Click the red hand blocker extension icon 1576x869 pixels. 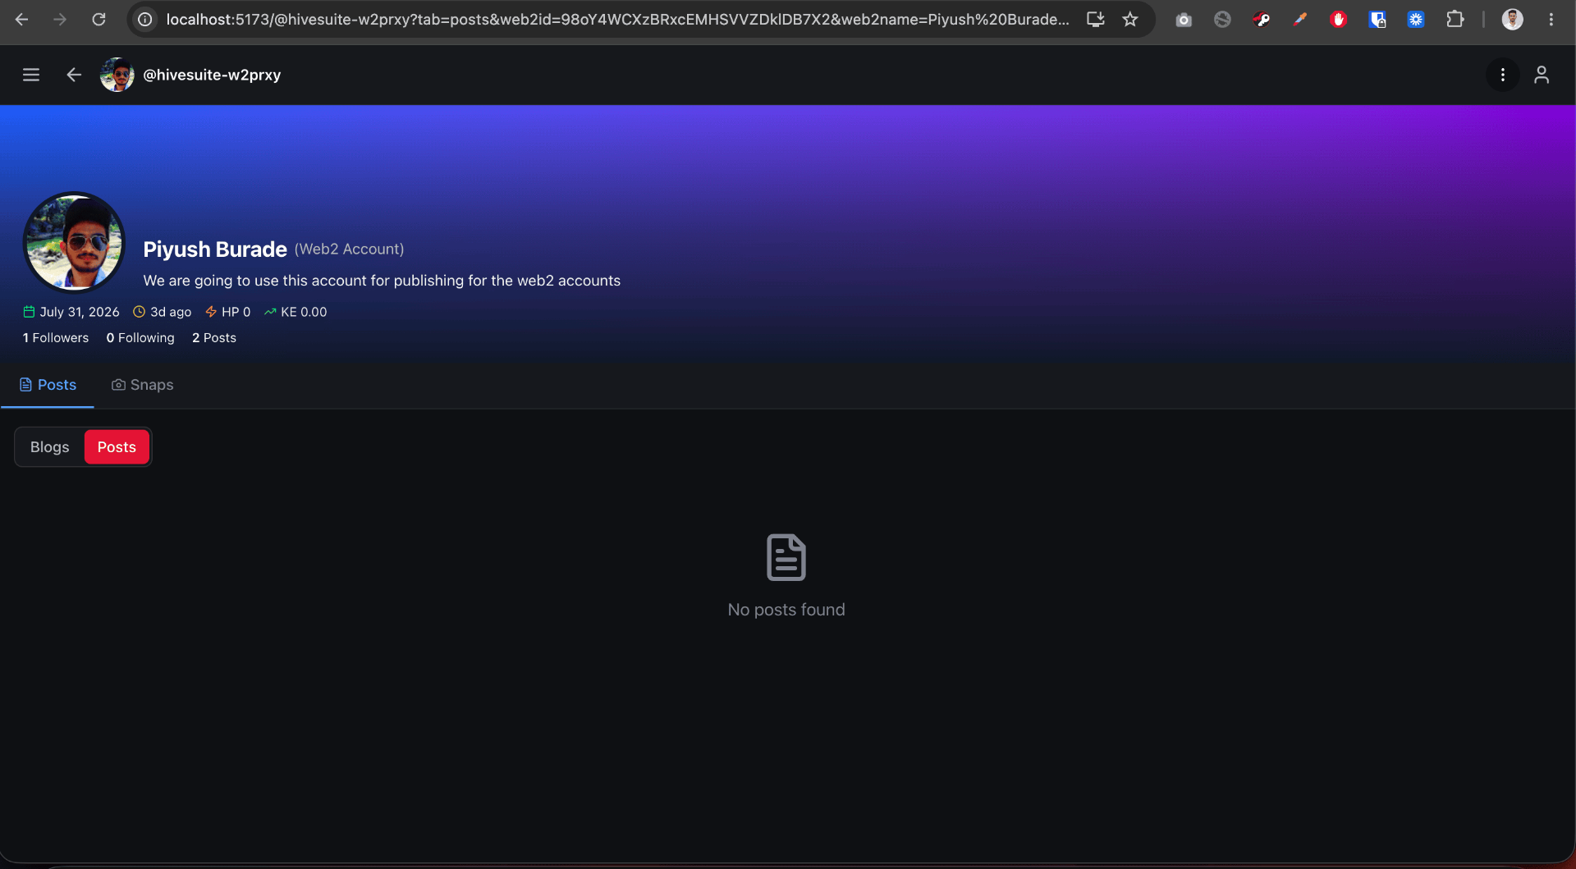[x=1339, y=19]
